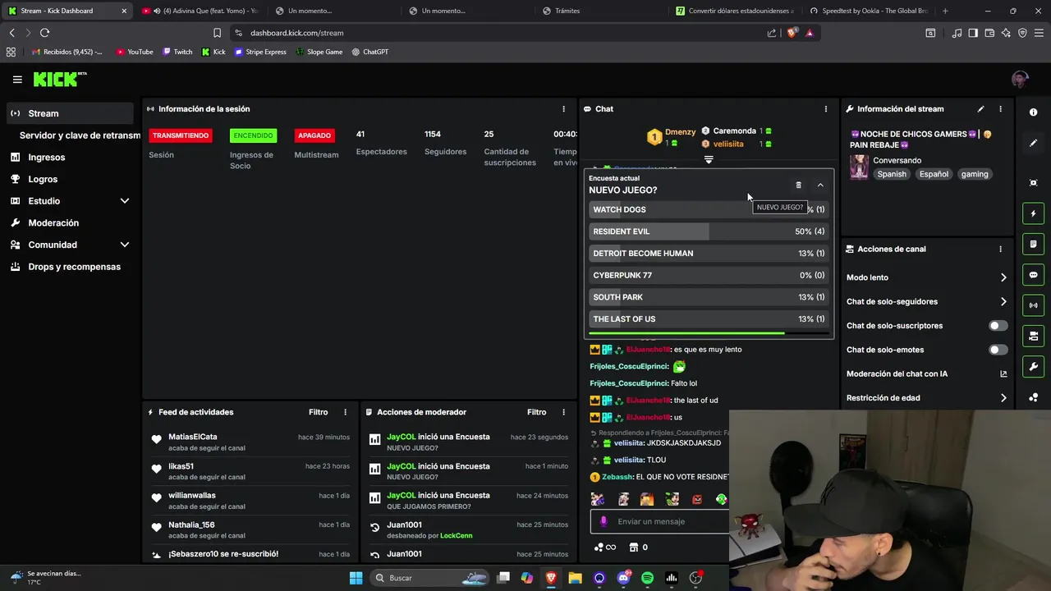Viewport: 1051px width, 591px height.
Task: Open the shop icon below the chat input
Action: pos(634,547)
